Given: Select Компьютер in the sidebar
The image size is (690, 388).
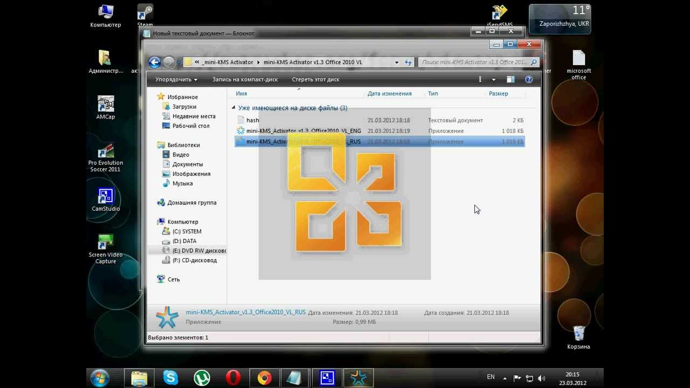Looking at the screenshot, I should pyautogui.click(x=182, y=222).
